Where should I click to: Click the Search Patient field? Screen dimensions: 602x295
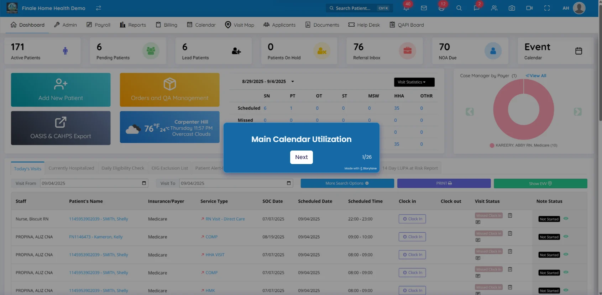pos(359,8)
